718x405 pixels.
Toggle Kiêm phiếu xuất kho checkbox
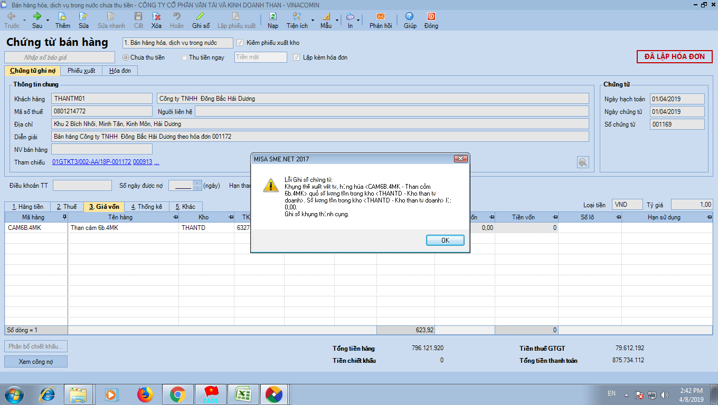pyautogui.click(x=241, y=43)
